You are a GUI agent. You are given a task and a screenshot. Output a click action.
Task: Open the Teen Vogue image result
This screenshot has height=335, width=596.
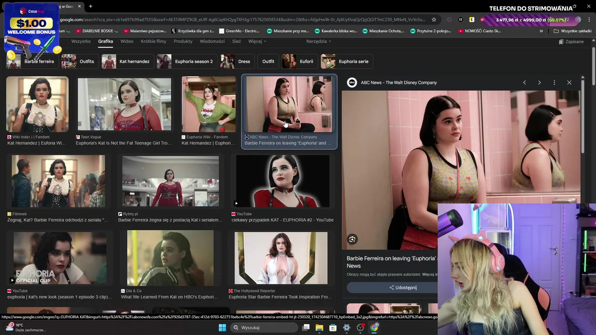[124, 105]
